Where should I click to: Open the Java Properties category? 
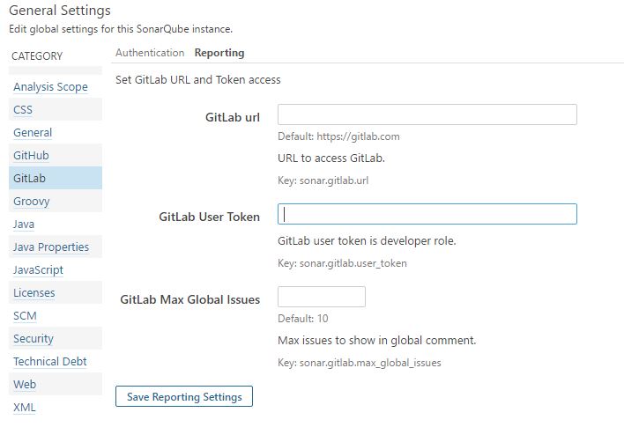coord(51,247)
